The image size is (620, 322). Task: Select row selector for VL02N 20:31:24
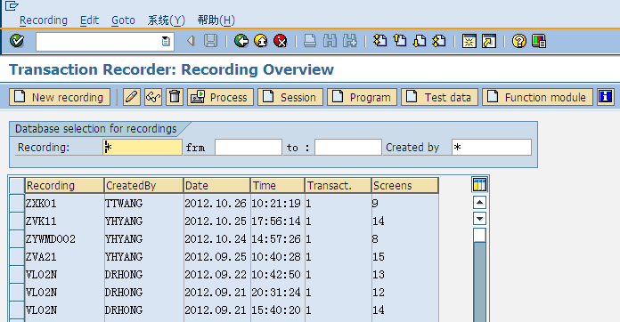pyautogui.click(x=17, y=292)
